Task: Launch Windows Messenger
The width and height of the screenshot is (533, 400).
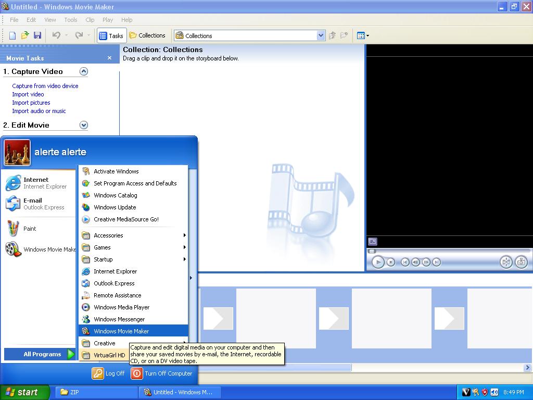Action: 133,319
